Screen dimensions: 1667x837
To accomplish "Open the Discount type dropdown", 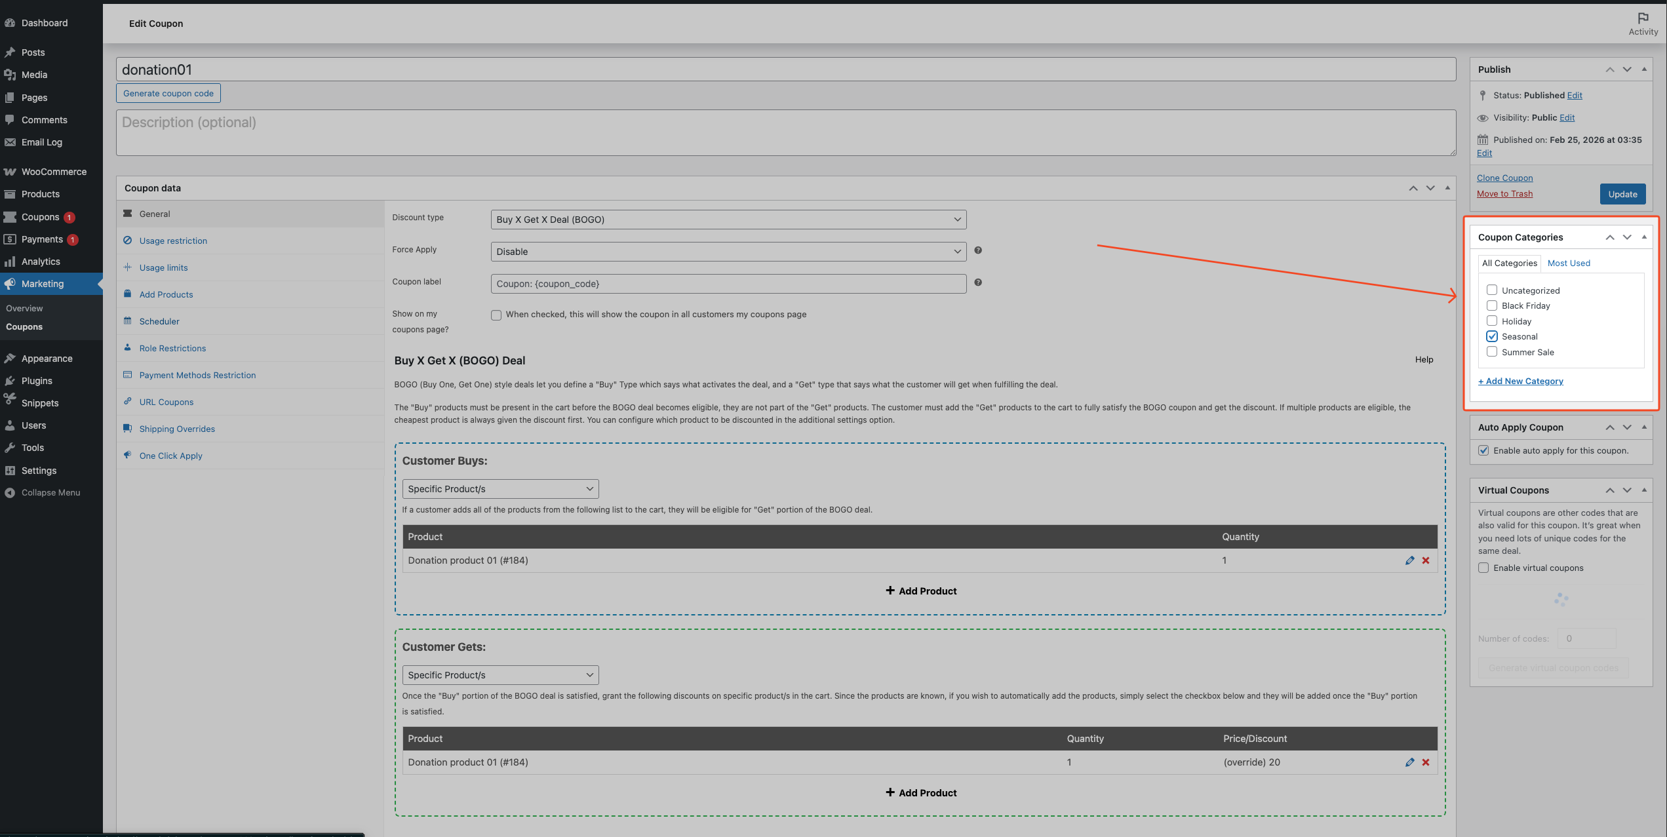I will tap(728, 220).
